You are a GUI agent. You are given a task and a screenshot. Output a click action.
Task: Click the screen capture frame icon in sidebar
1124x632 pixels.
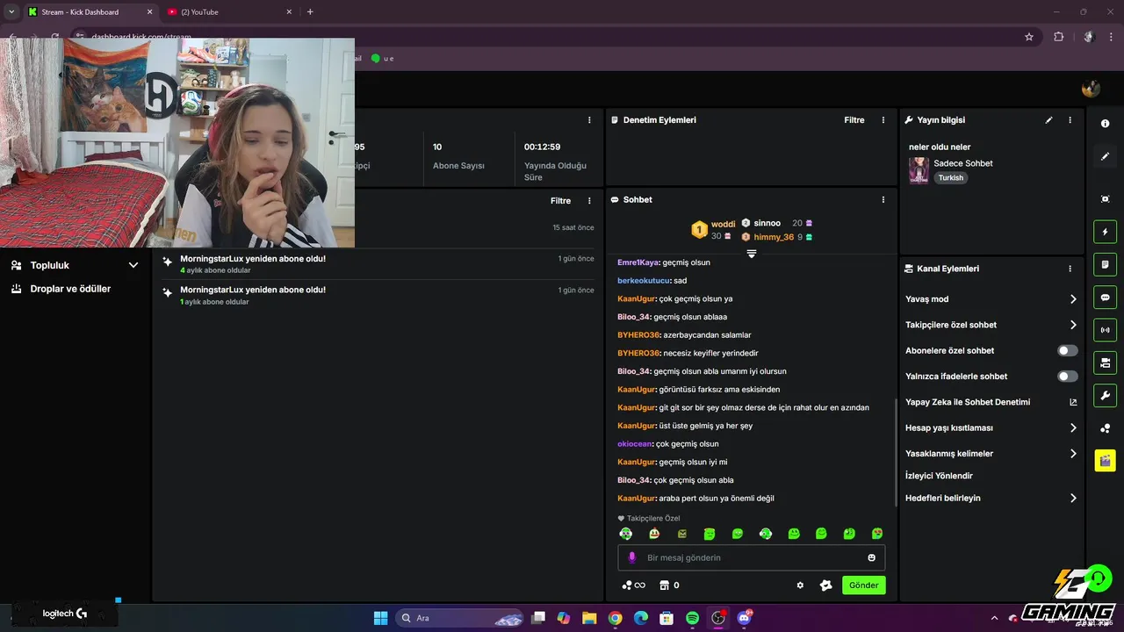pyautogui.click(x=1105, y=199)
